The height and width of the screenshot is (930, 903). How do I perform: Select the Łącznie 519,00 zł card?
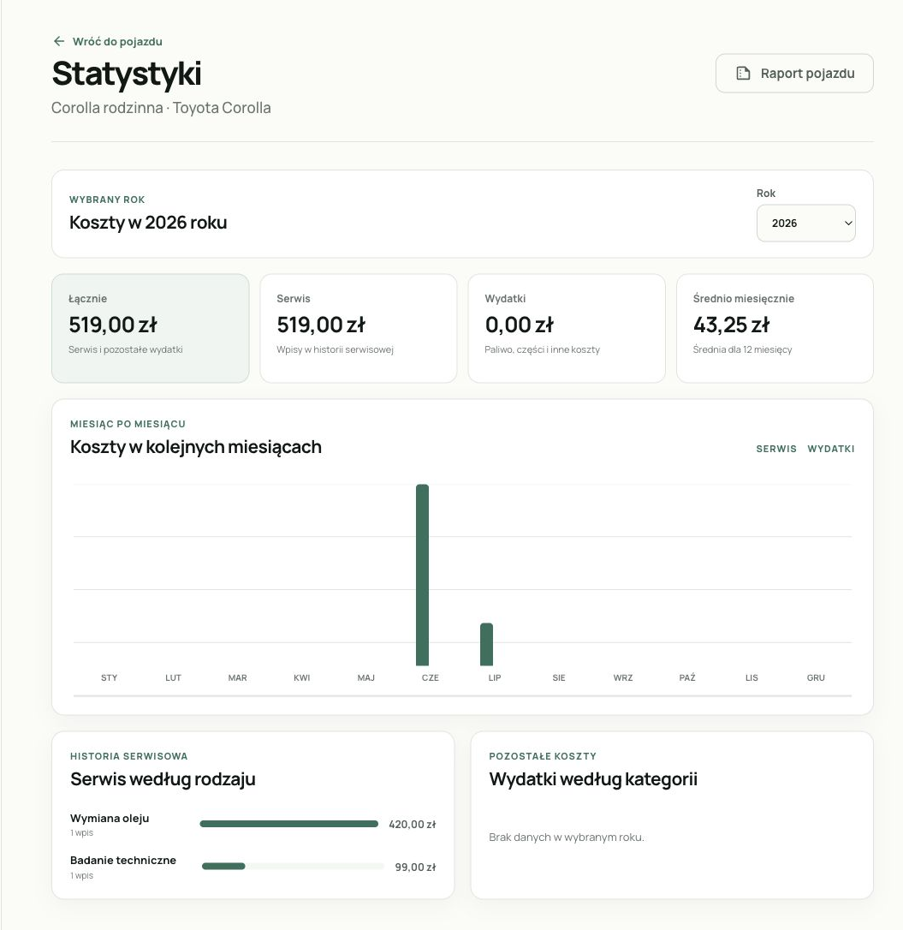tap(151, 328)
